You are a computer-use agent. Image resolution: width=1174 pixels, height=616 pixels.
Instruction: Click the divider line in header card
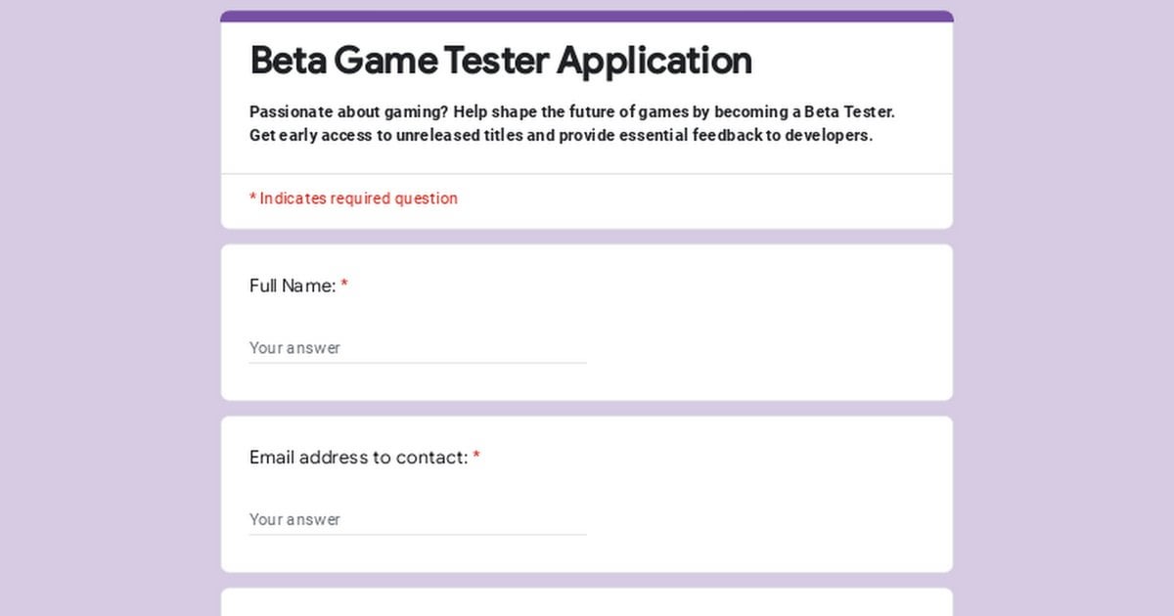point(587,174)
